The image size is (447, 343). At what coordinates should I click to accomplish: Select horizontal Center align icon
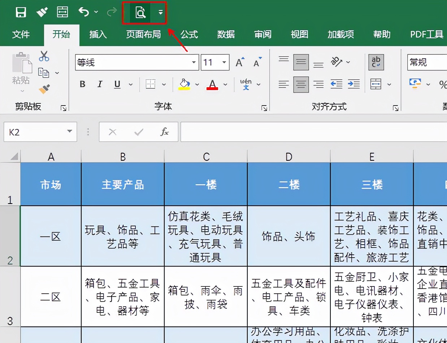click(x=301, y=85)
